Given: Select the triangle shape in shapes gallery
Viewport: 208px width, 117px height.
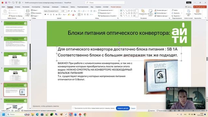Looking at the screenshot, I should 121,13.
